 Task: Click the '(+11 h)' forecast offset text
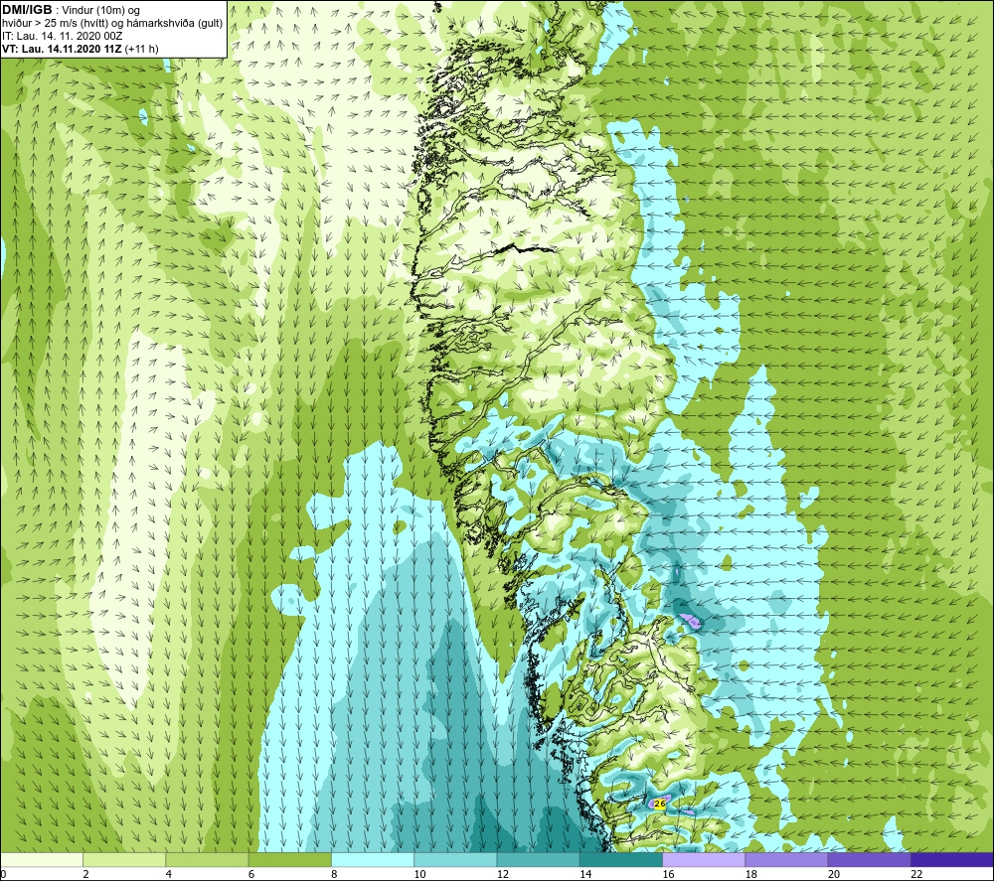pyautogui.click(x=142, y=49)
